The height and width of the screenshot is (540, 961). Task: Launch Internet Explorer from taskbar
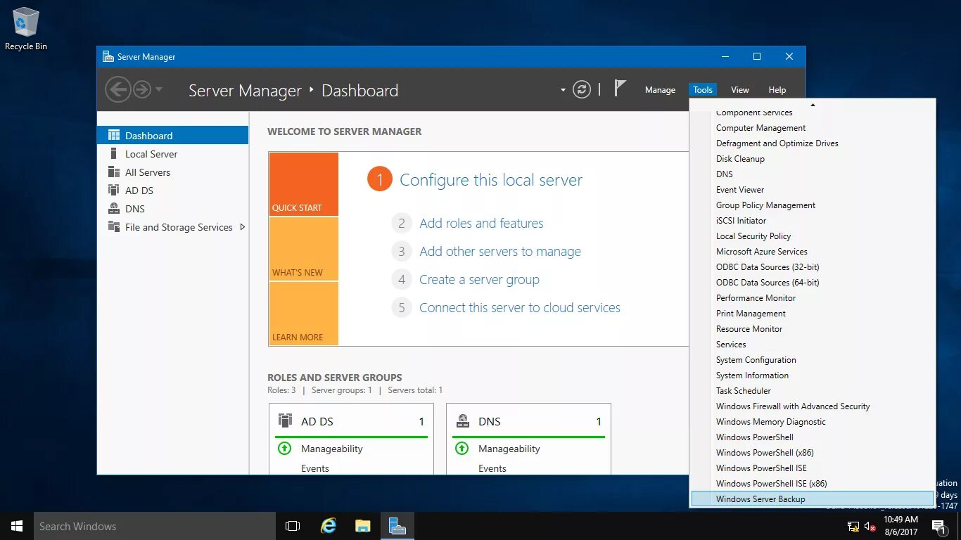[328, 526]
